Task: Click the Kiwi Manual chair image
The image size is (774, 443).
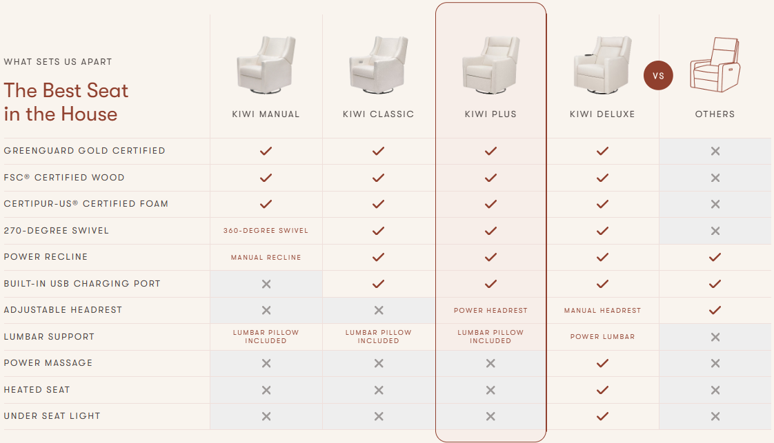Action: 266,65
